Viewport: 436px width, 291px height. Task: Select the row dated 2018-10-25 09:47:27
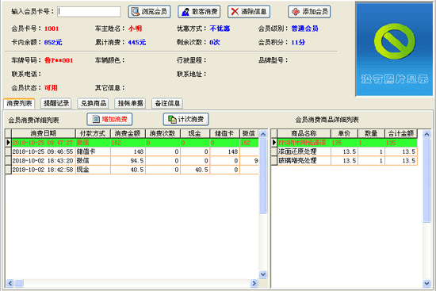click(132, 143)
